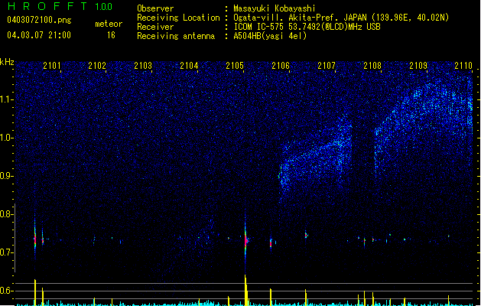This screenshot has width=481, height=306.
Task: Click the 0.7 kHz axis tick label
Action: (6, 252)
